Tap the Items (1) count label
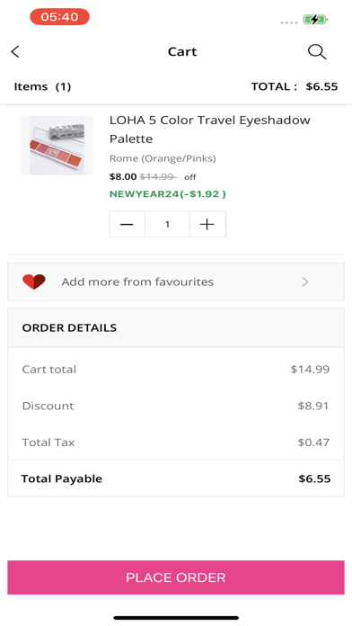The width and height of the screenshot is (352, 626). coord(43,86)
